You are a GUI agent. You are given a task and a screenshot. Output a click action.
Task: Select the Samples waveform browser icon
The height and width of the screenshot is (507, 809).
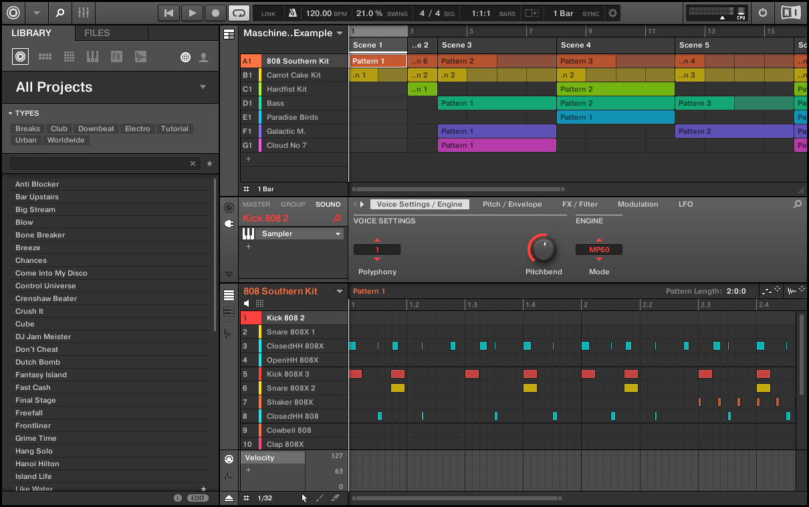[x=140, y=57]
